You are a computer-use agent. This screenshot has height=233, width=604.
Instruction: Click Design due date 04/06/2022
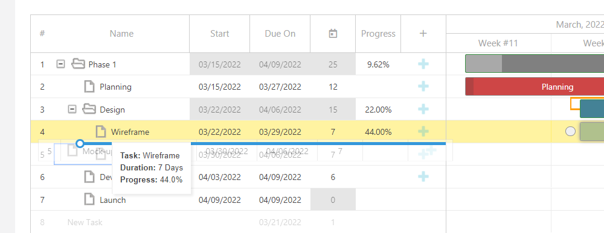(280, 110)
